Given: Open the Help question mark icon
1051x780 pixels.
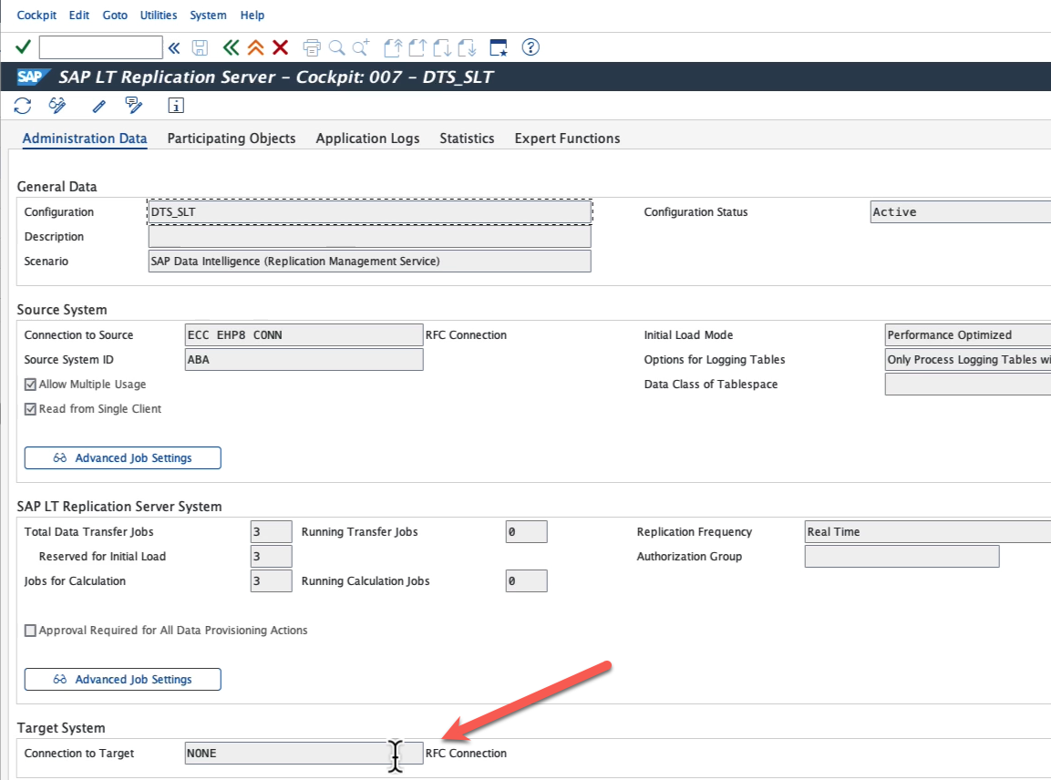Looking at the screenshot, I should 531,47.
